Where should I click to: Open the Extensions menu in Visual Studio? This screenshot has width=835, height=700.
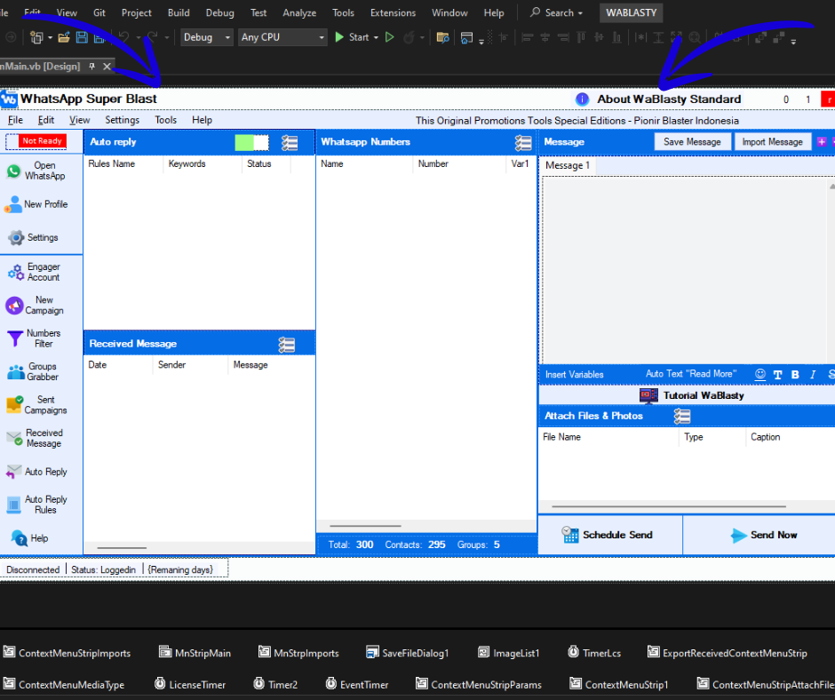[x=392, y=12]
